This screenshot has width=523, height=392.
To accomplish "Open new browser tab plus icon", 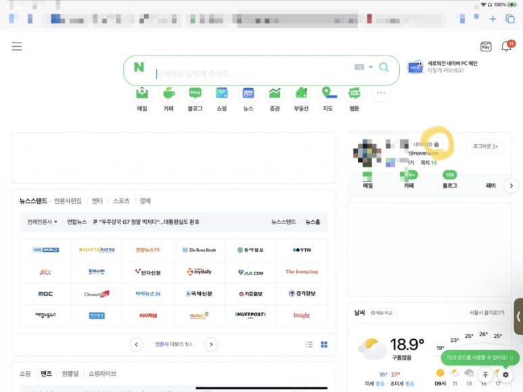I will tap(493, 19).
